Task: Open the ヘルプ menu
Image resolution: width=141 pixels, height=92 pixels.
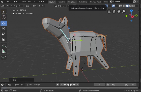Action: 41,2
